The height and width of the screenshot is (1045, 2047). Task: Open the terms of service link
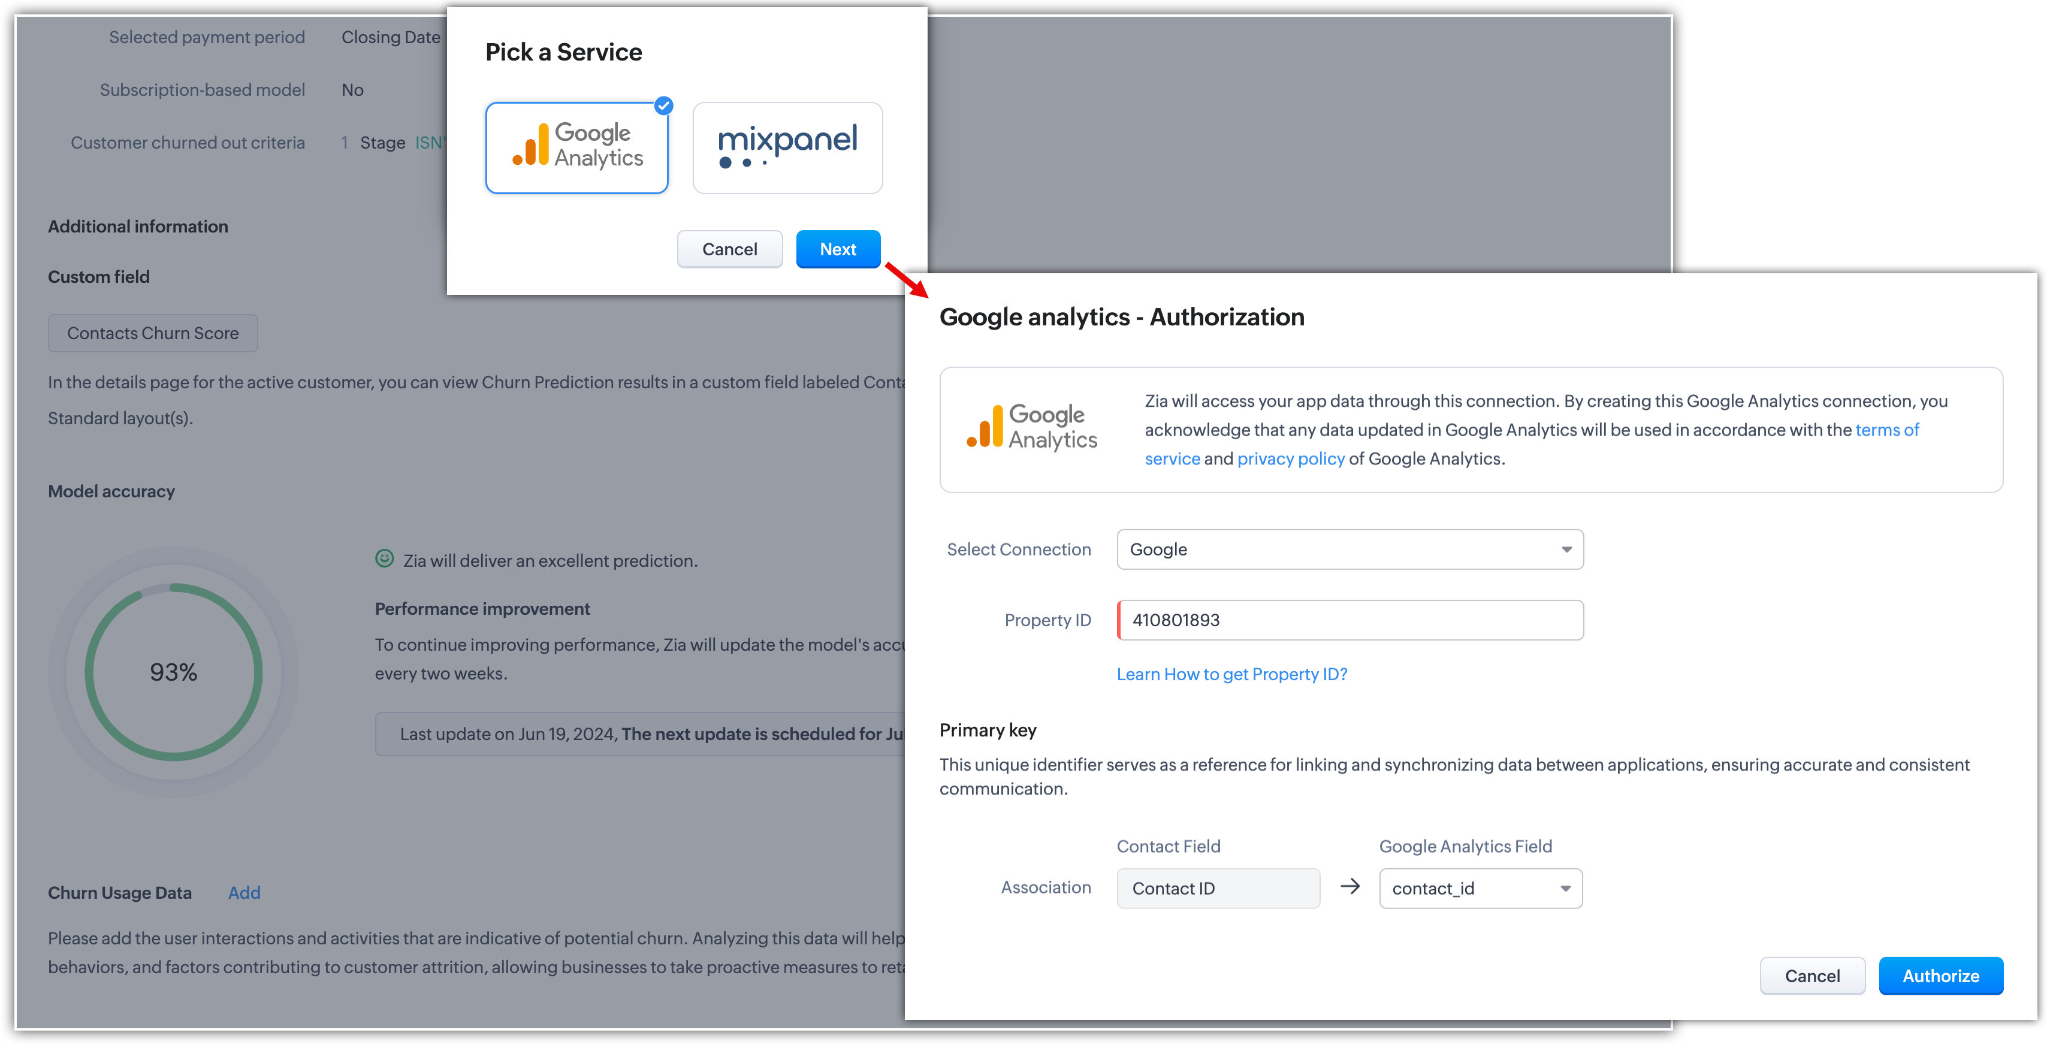coord(1886,430)
